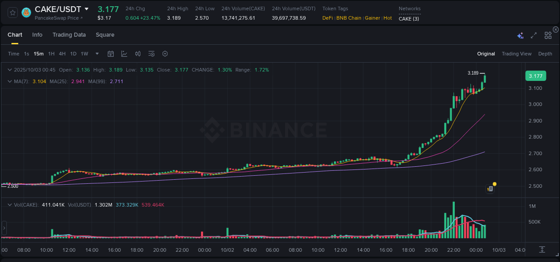Collapse the MA indicator row via its chevron
The width and height of the screenshot is (560, 262).
[9, 81]
